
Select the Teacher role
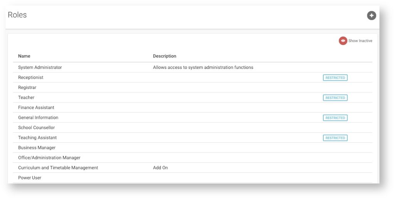[26, 97]
